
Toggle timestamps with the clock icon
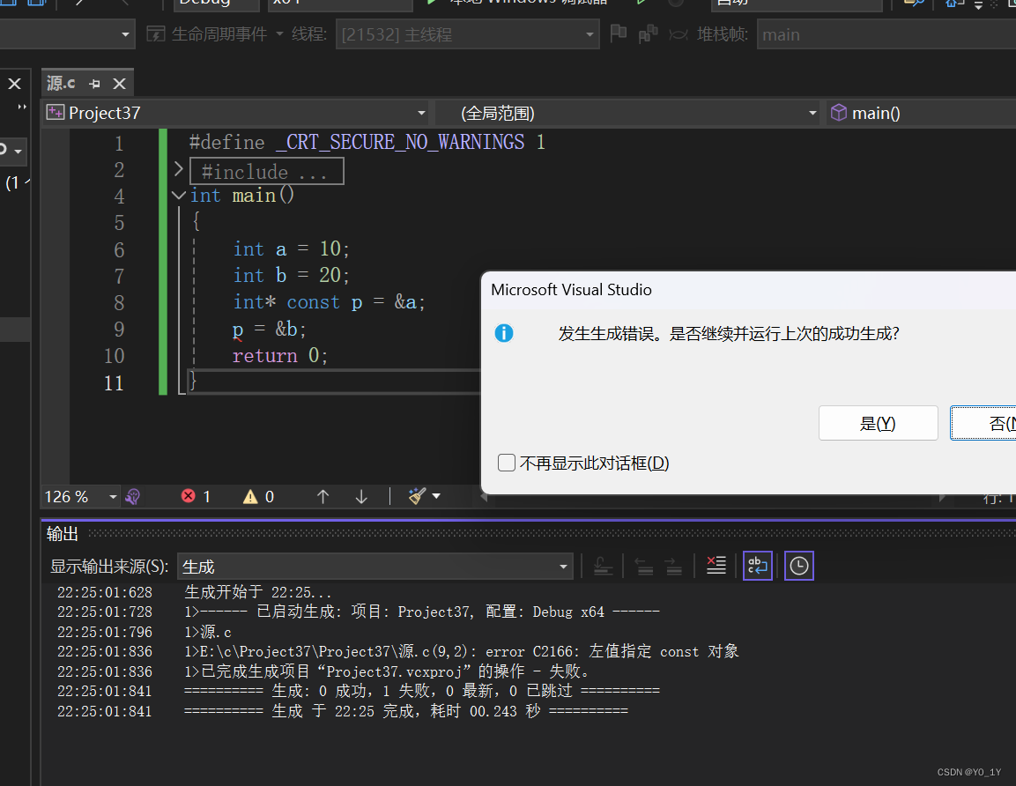798,566
